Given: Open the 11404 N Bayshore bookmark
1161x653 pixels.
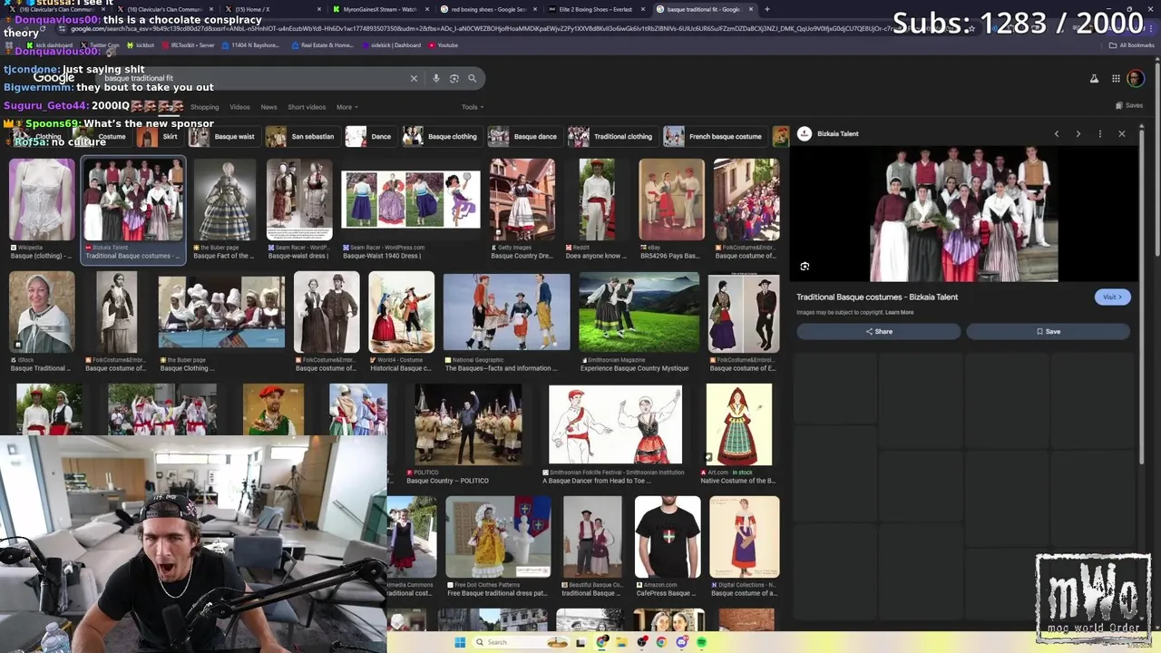Looking at the screenshot, I should point(251,44).
